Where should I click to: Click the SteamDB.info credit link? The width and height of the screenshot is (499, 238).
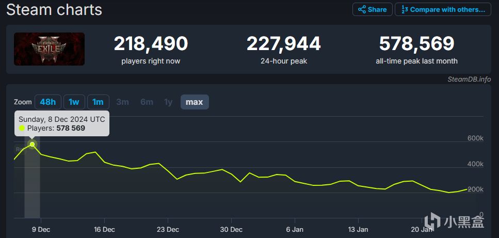pyautogui.click(x=469, y=79)
